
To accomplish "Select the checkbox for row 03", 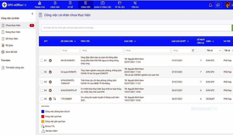I will point(42,82).
